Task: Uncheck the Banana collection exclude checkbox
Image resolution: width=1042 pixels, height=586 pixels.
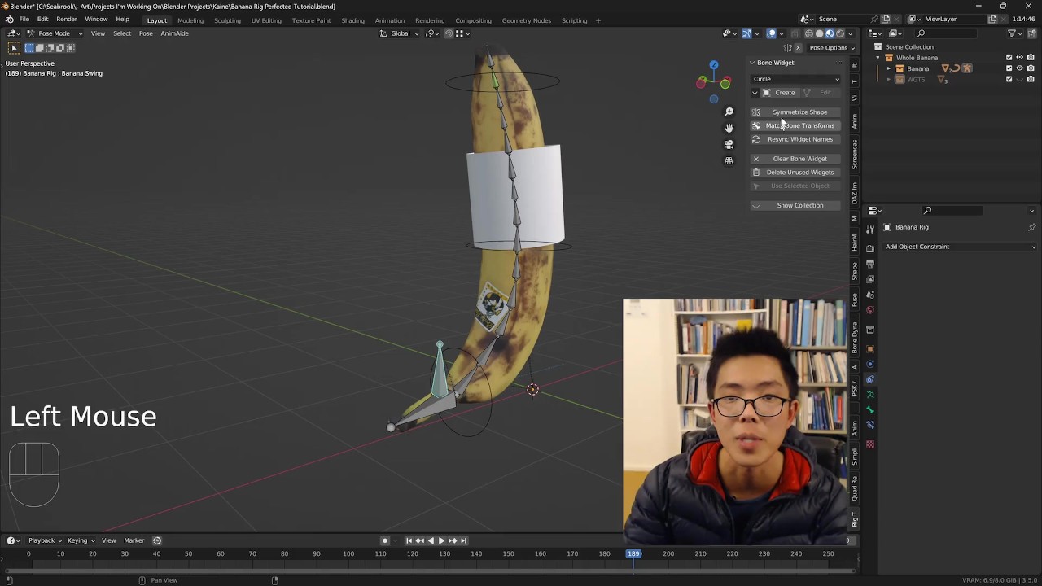Action: 1009,68
